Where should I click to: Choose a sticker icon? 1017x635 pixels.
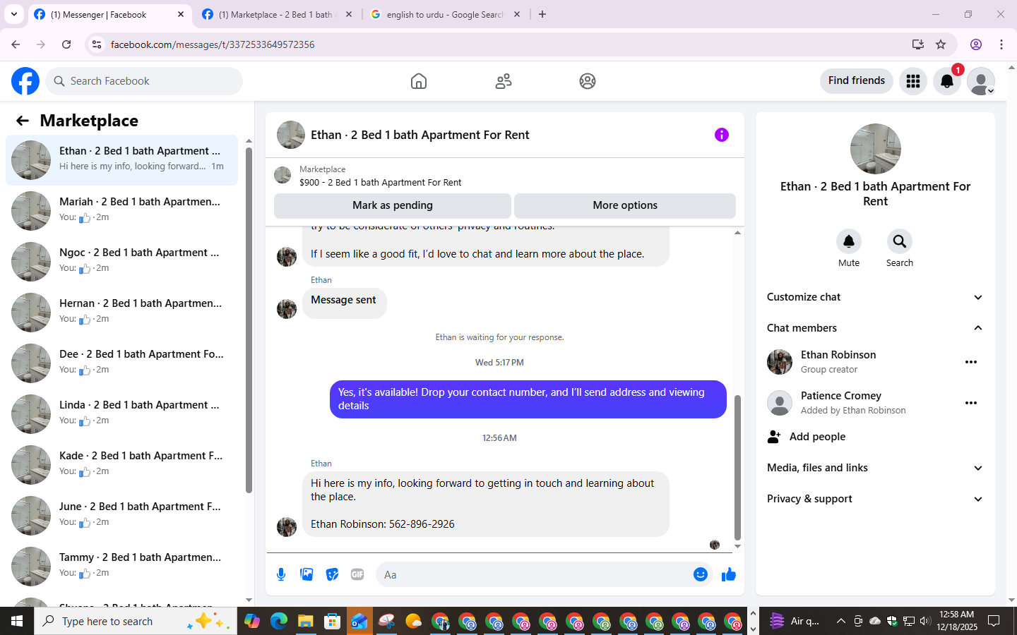[x=332, y=574]
